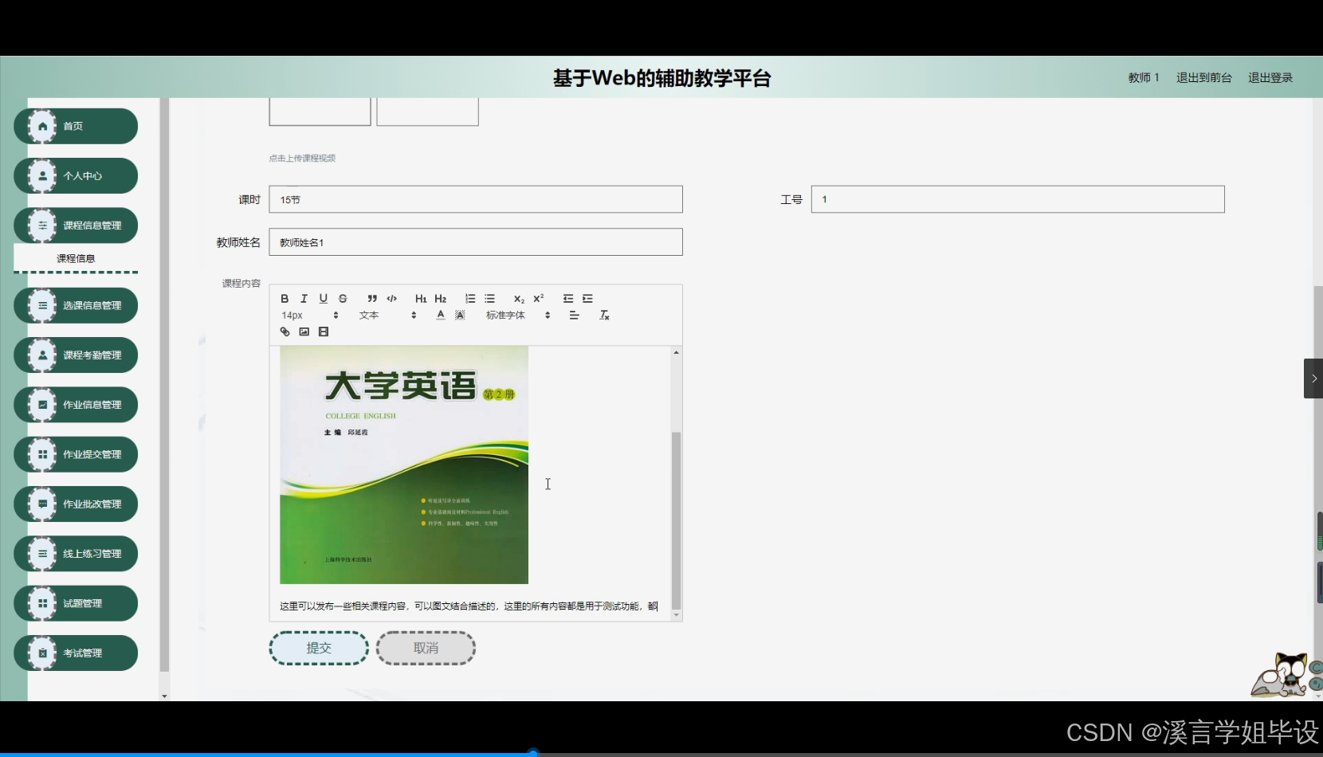
Task: Open the 作业批改管理 menu
Action: click(x=76, y=504)
